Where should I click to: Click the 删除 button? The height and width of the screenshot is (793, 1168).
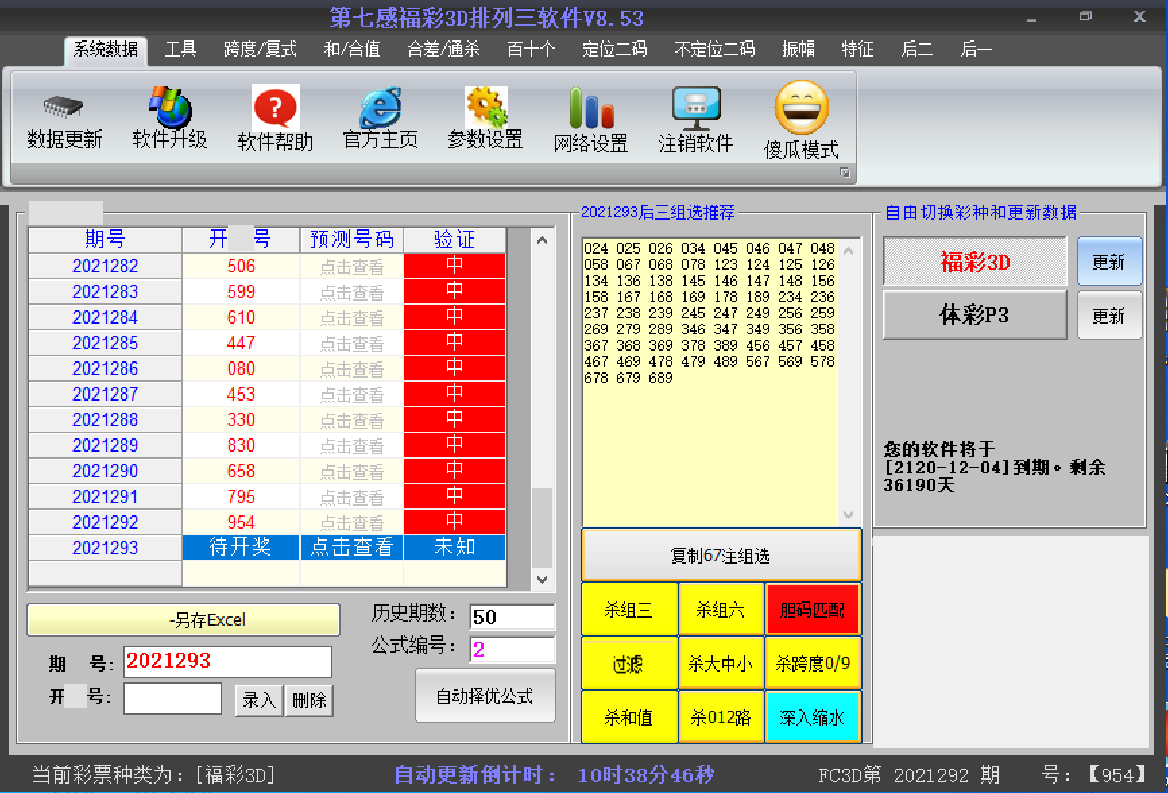point(309,700)
